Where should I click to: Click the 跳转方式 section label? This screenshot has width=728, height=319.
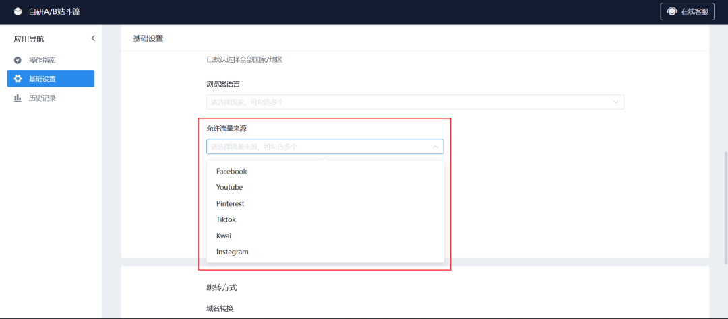(222, 288)
